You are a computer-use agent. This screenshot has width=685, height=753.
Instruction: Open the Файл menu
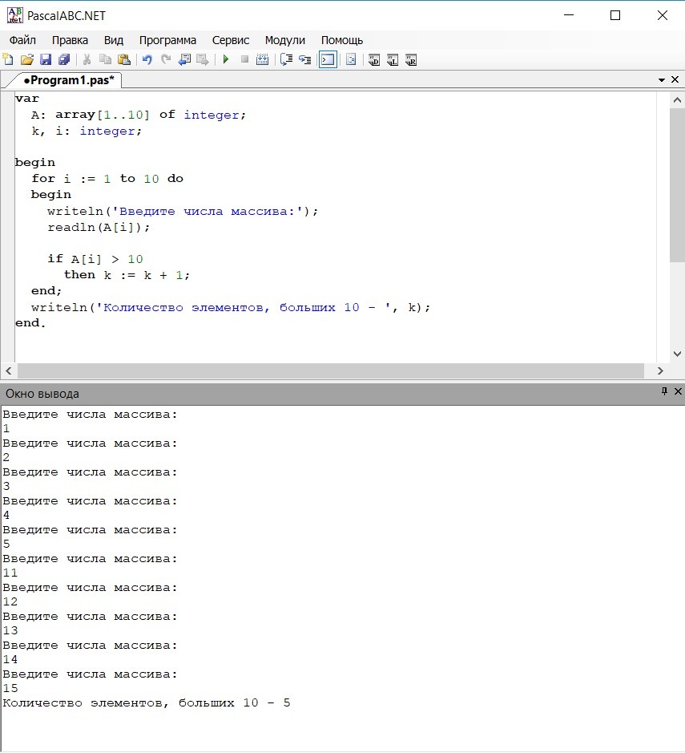tap(22, 40)
